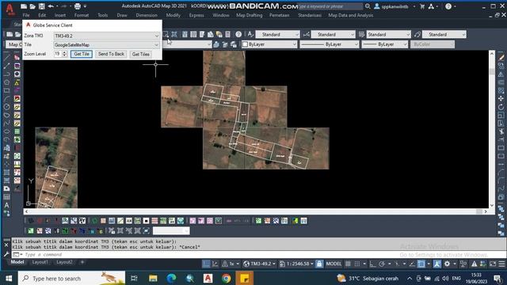Image resolution: width=507 pixels, height=285 pixels.
Task: Click the Text Style A icon
Action: [250, 34]
